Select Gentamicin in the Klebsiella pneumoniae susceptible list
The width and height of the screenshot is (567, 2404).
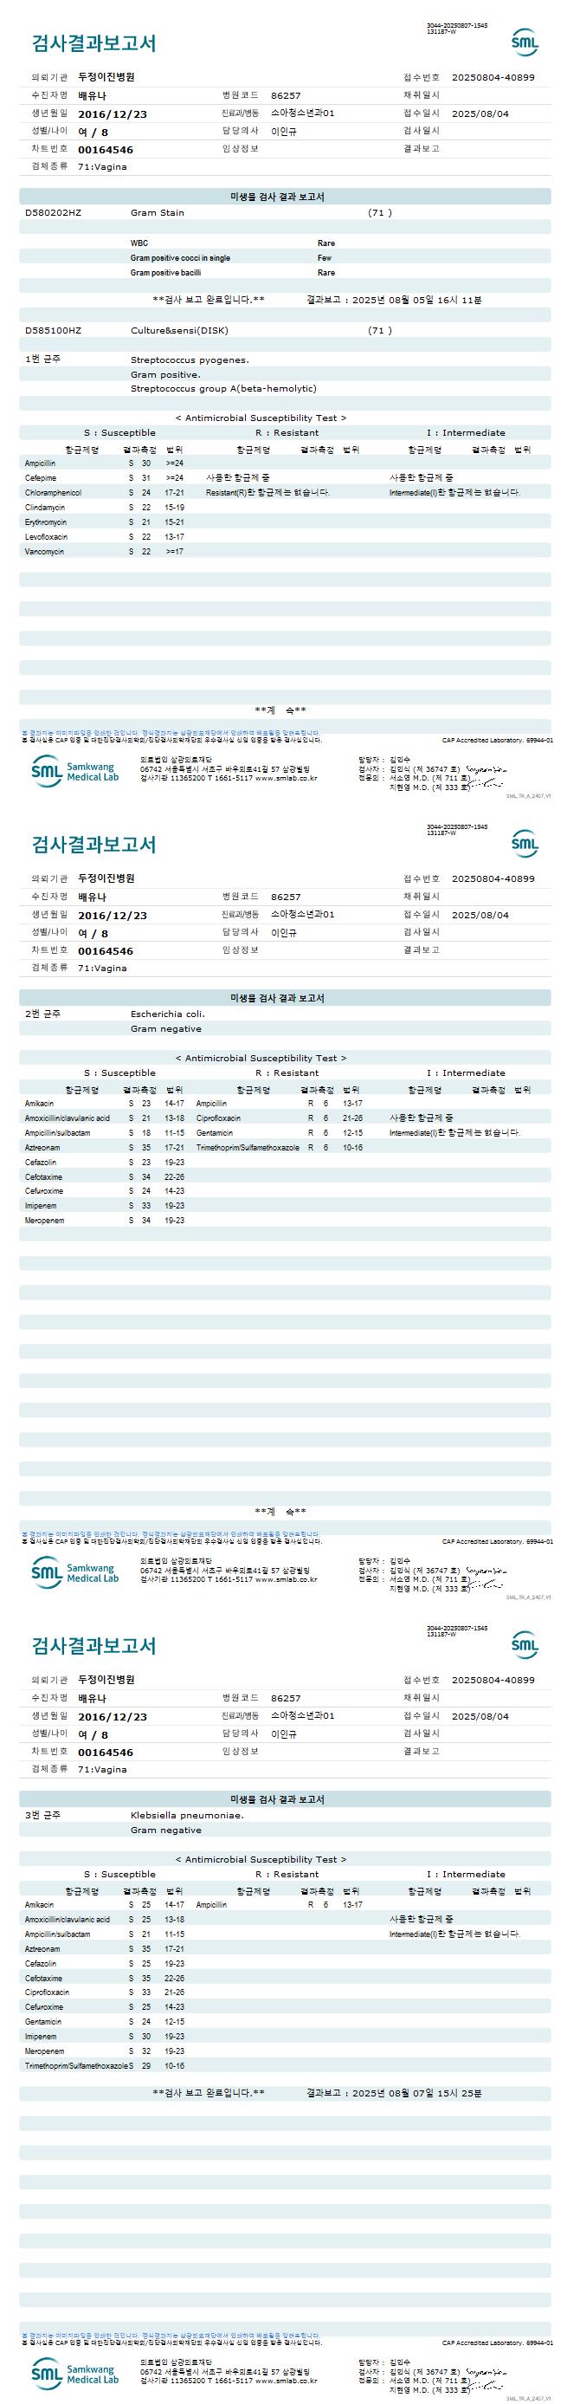tap(44, 2022)
